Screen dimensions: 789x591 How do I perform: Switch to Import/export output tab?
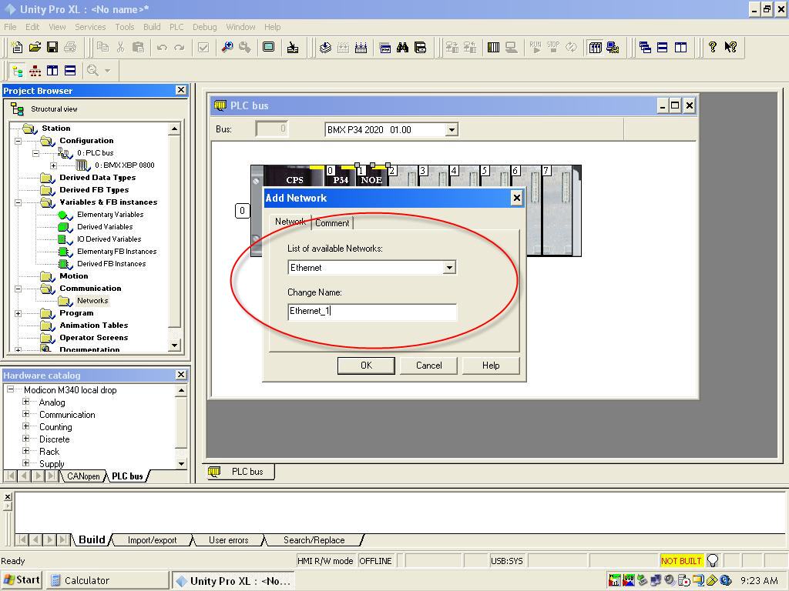point(152,540)
